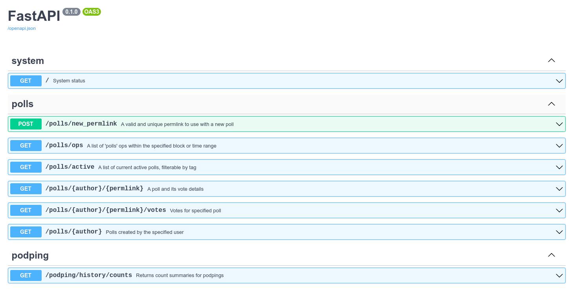Click the GET badge for /polls/ops
This screenshot has width=570, height=290.
coord(26,146)
